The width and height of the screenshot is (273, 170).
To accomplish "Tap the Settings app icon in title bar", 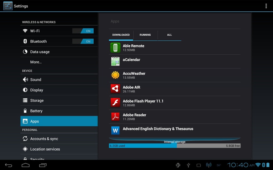I will pyautogui.click(x=8, y=6).
